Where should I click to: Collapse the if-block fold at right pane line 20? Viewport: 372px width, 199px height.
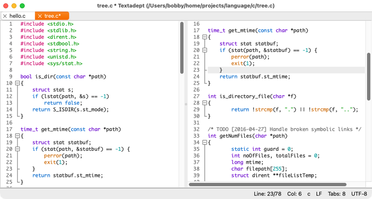(205, 51)
